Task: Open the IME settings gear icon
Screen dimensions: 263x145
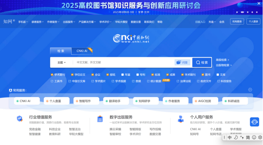Action: click(x=260, y=137)
